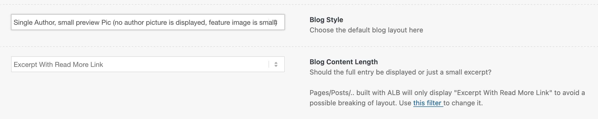This screenshot has height=119, width=598.
Task: Click the quoted "Excerpt With Read More Link" in the note
Action: [x=503, y=93]
